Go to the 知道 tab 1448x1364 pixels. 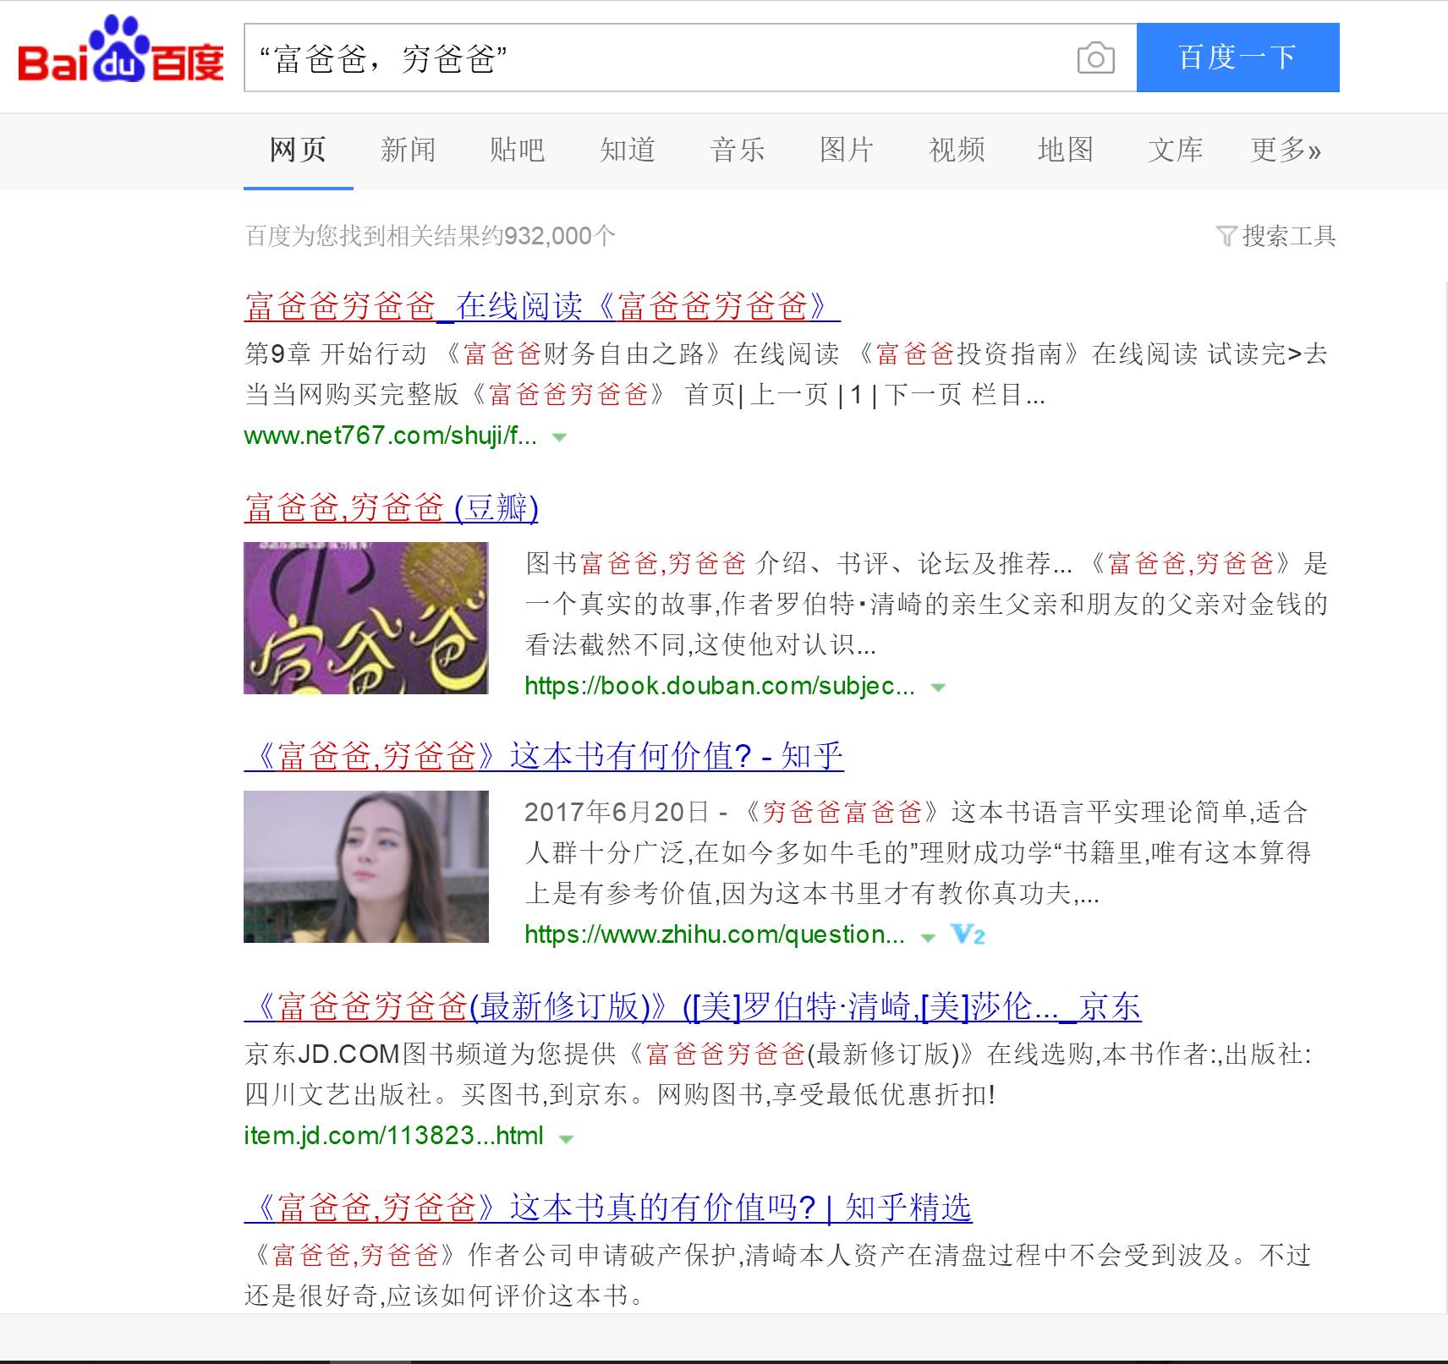pyautogui.click(x=628, y=150)
